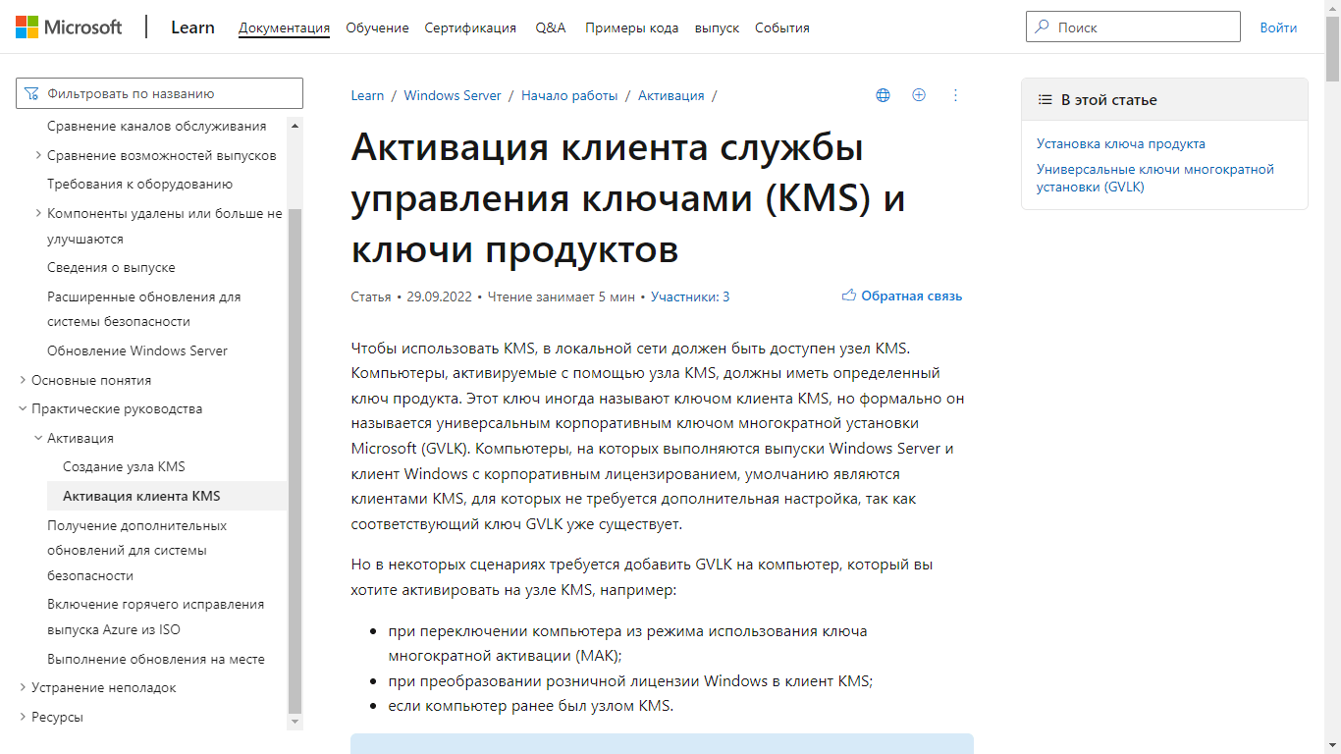Open 'Обновление Windows Server' tree item
The width and height of the screenshot is (1341, 754).
click(x=137, y=350)
